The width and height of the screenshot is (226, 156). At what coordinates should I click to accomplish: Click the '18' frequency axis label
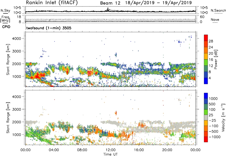tap(19, 17)
